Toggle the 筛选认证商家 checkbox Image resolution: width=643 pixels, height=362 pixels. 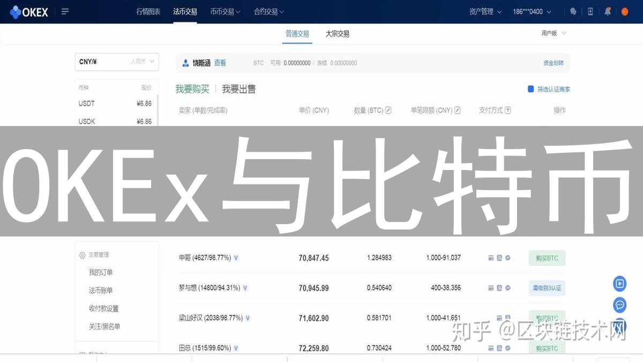click(x=531, y=89)
